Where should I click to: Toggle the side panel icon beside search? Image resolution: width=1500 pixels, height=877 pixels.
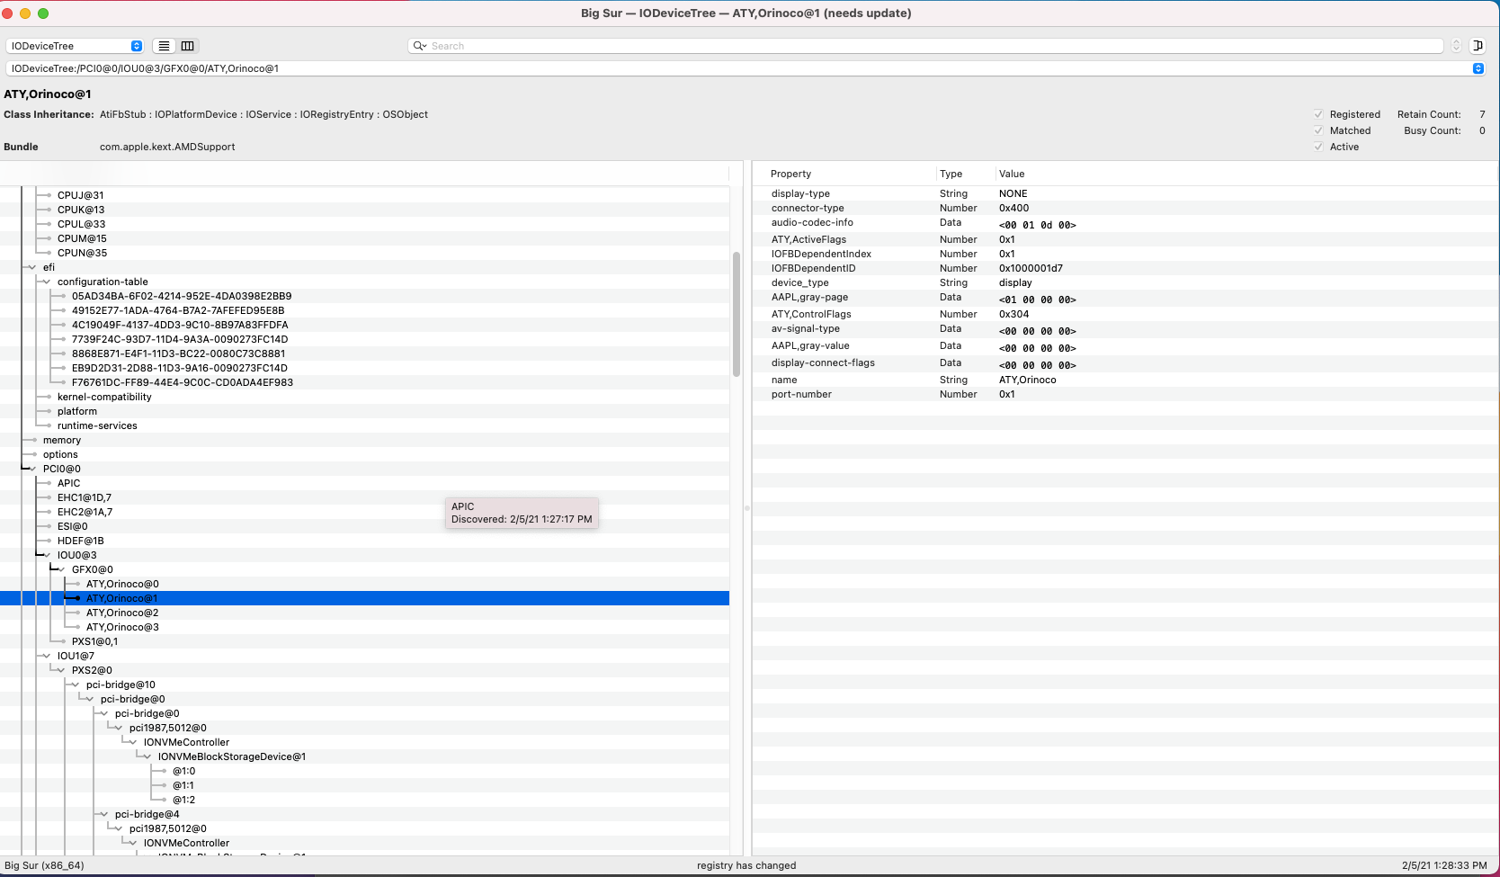click(x=1478, y=46)
